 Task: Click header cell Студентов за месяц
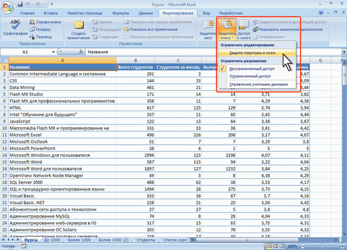[178, 67]
